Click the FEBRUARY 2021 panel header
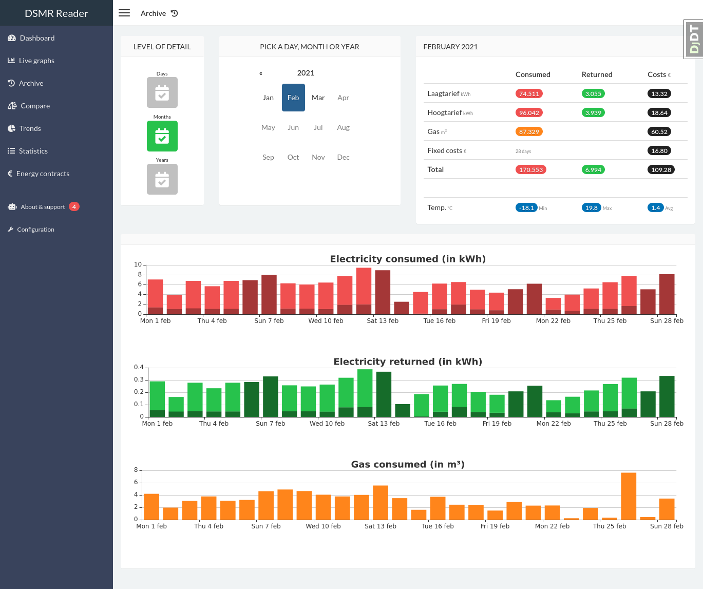Screen dimensions: 703x589 pyautogui.click(x=450, y=47)
